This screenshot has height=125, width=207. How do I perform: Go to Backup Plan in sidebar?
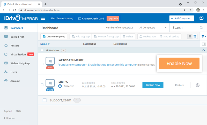coord(17,37)
